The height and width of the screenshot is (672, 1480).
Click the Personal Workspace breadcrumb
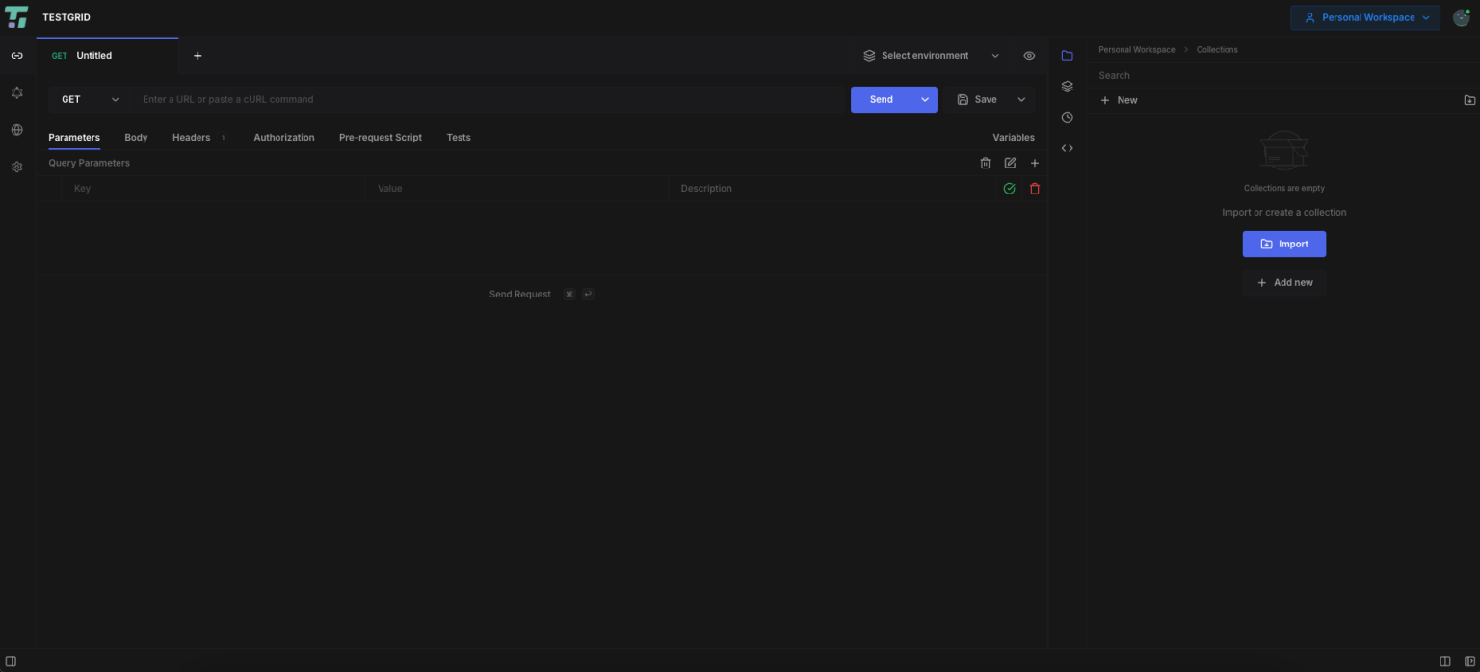point(1137,49)
